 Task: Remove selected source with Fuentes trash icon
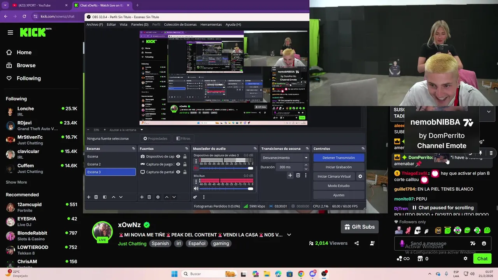149,197
